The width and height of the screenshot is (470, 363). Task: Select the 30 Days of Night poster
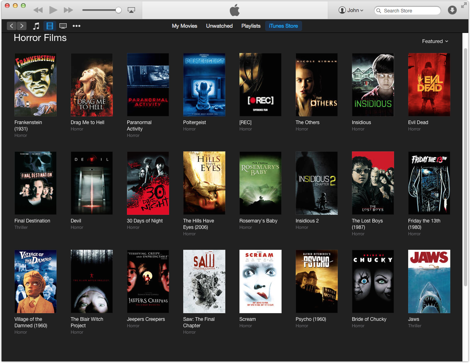tap(148, 183)
